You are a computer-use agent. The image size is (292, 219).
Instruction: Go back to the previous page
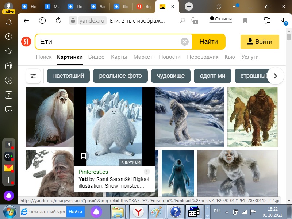coord(26,20)
